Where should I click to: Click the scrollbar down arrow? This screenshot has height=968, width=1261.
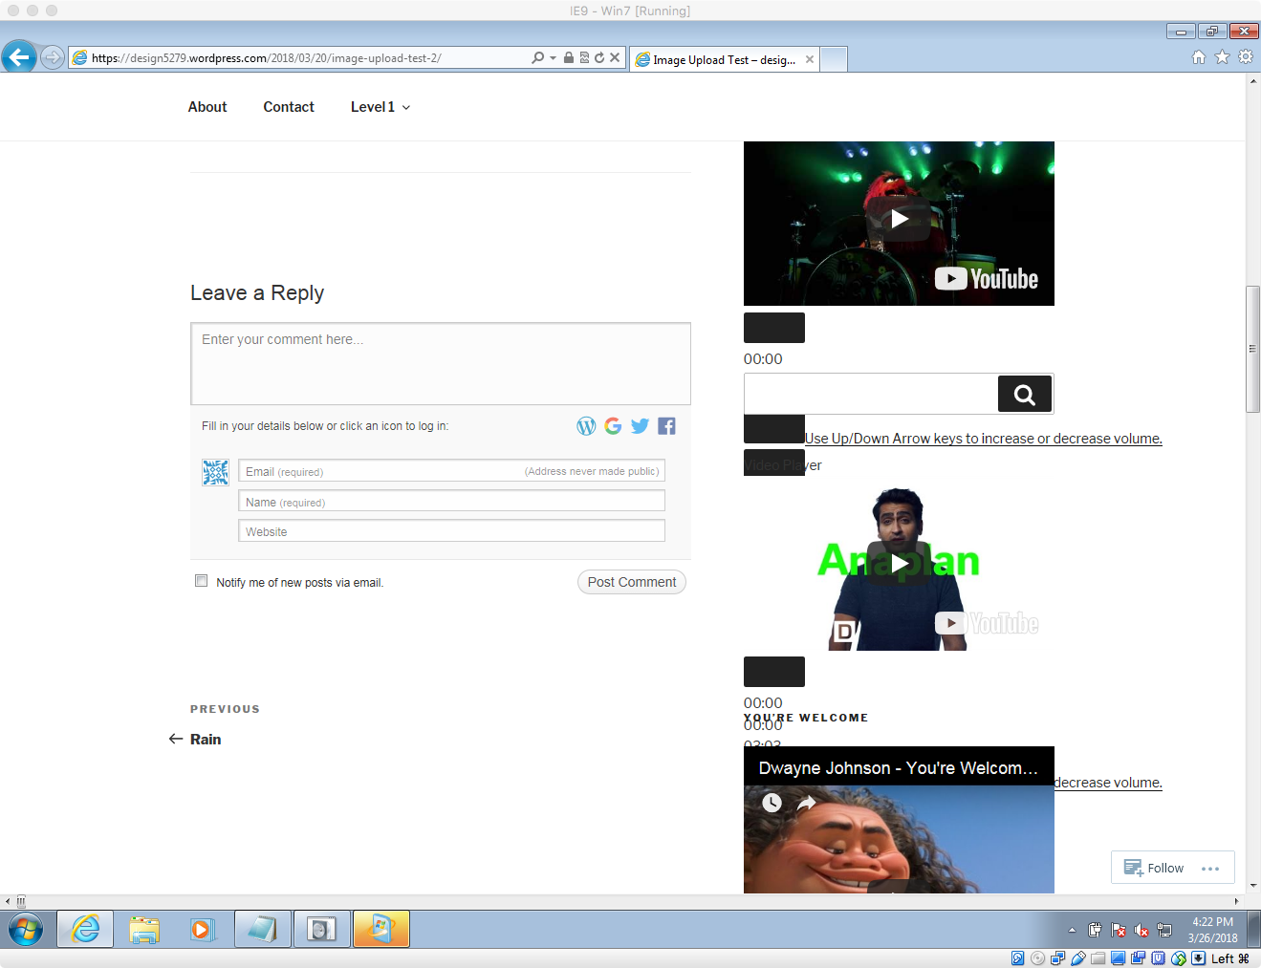pos(1252,886)
